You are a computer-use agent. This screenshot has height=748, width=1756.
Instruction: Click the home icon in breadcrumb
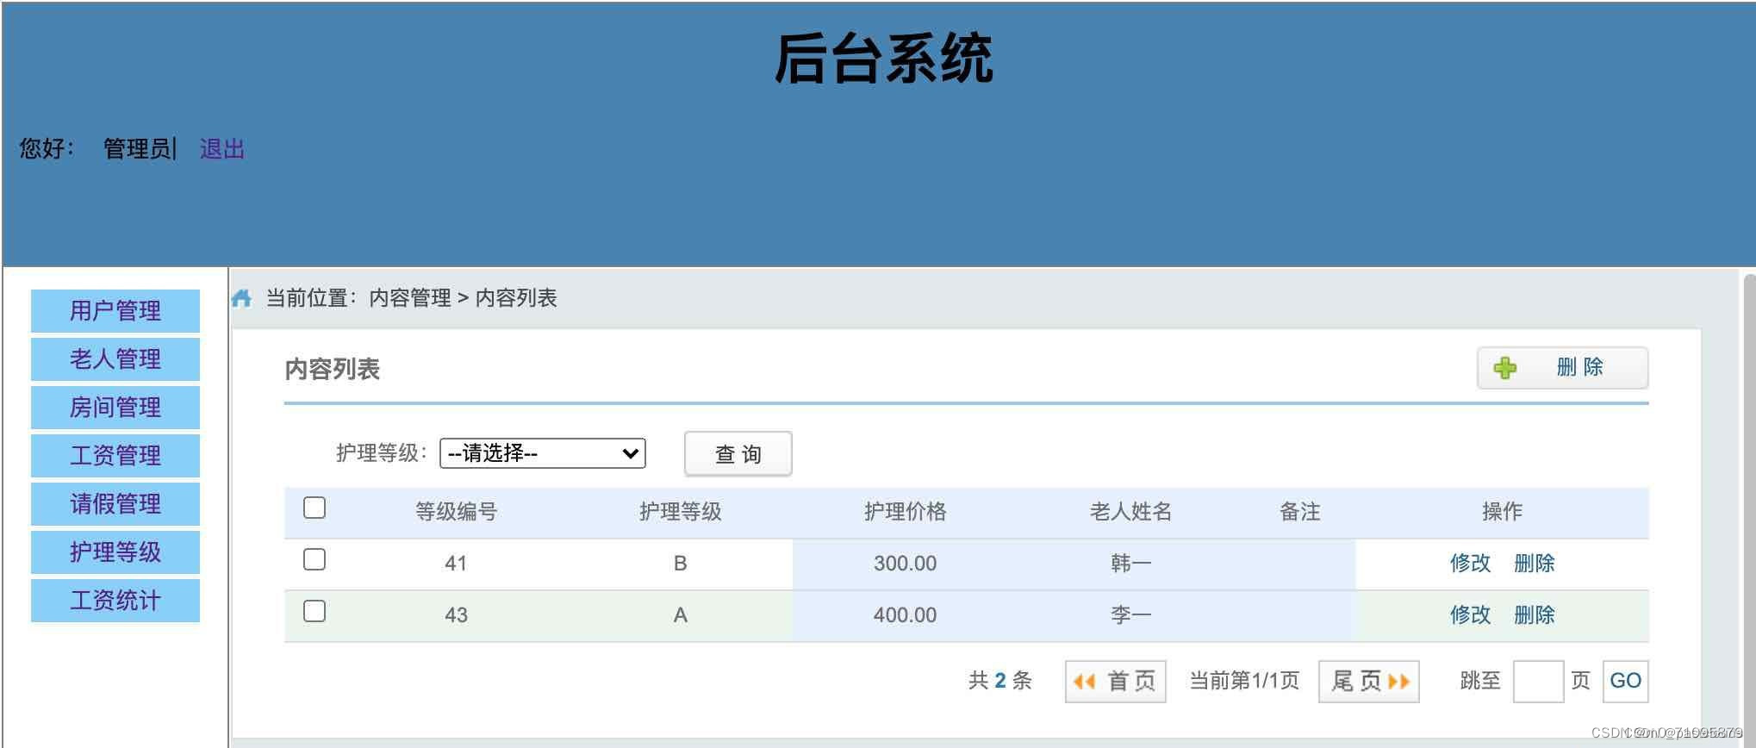(241, 298)
